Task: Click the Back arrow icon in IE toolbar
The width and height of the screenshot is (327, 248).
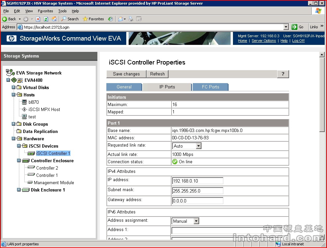Action: click(x=5, y=19)
